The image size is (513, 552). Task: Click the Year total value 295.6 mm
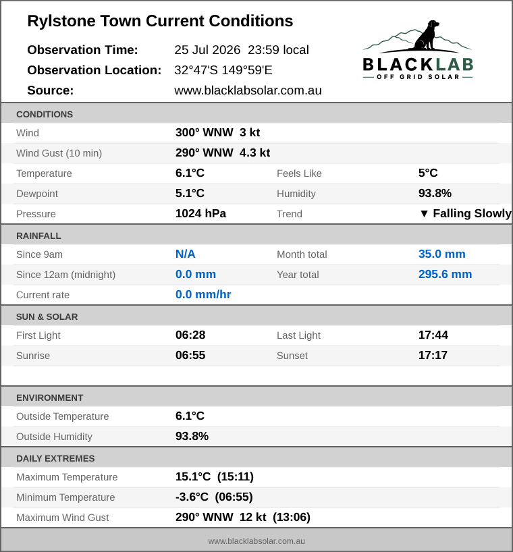[445, 274]
